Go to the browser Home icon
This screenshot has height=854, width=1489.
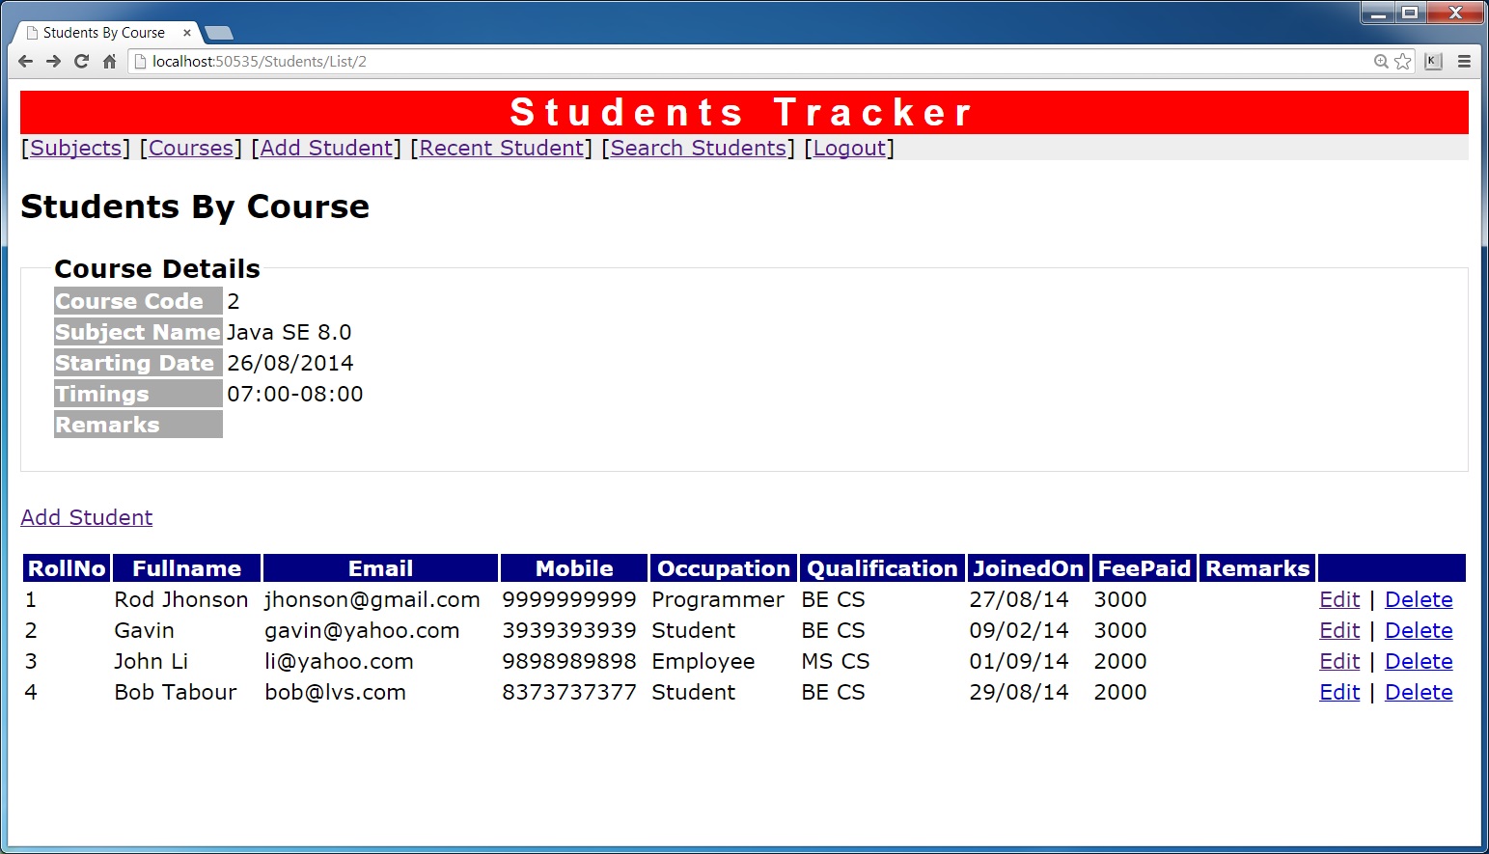[x=110, y=62]
